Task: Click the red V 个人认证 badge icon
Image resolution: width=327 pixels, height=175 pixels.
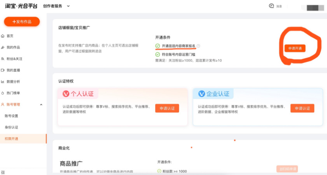Action: (x=66, y=94)
